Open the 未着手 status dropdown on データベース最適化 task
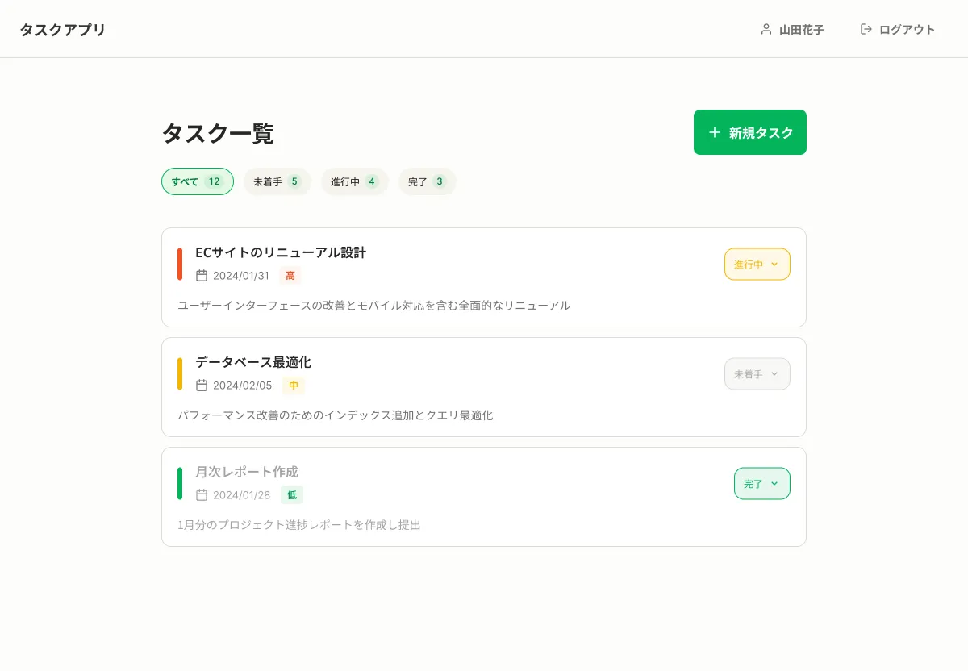 pos(757,373)
